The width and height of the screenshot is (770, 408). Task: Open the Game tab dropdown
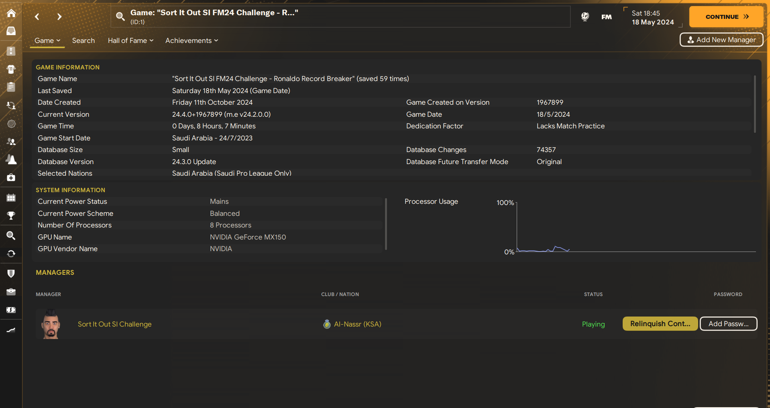[x=47, y=41]
